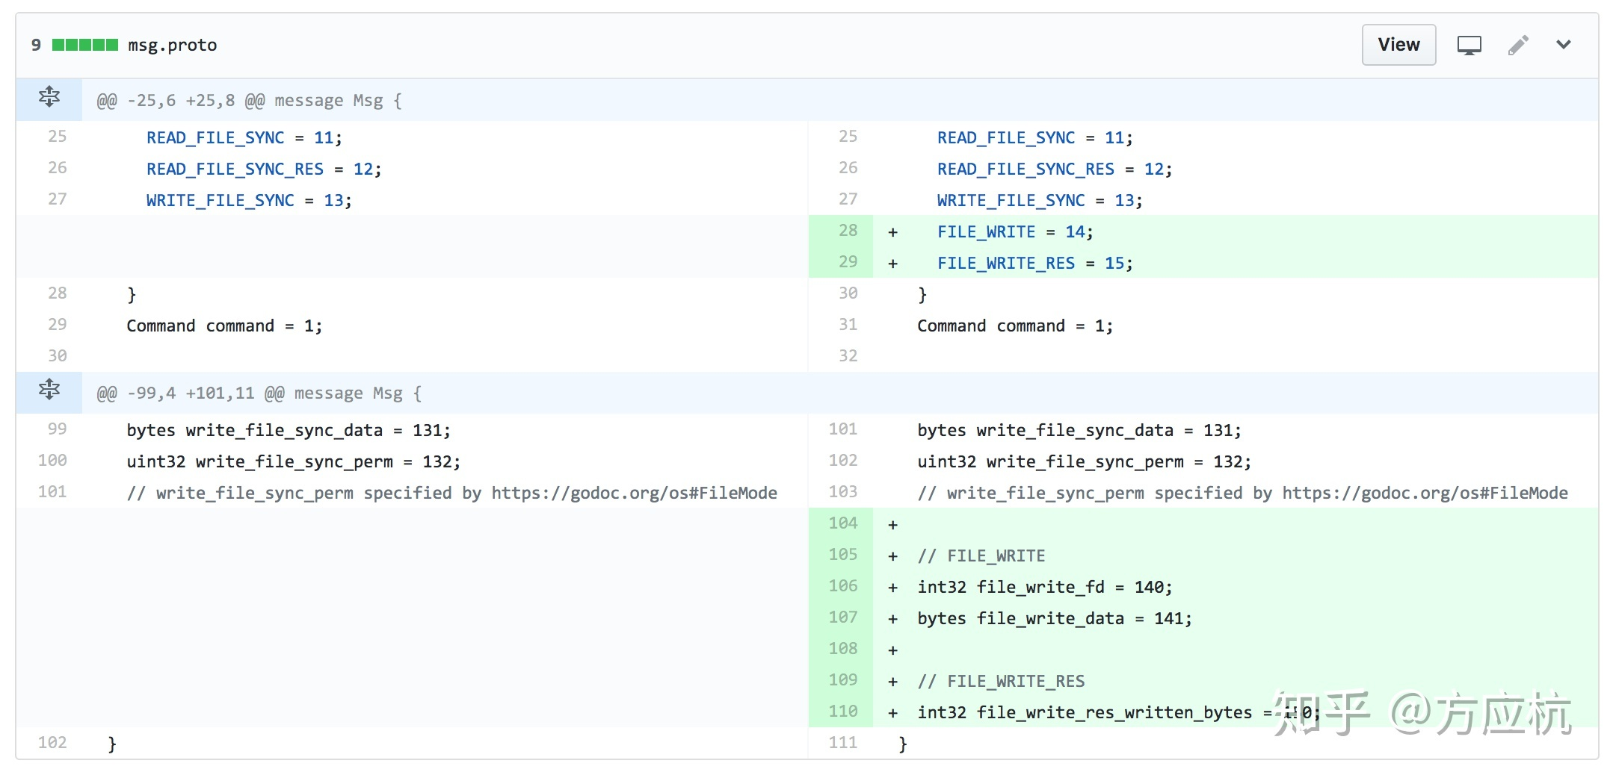
Task: Click the View file button
Action: point(1398,45)
